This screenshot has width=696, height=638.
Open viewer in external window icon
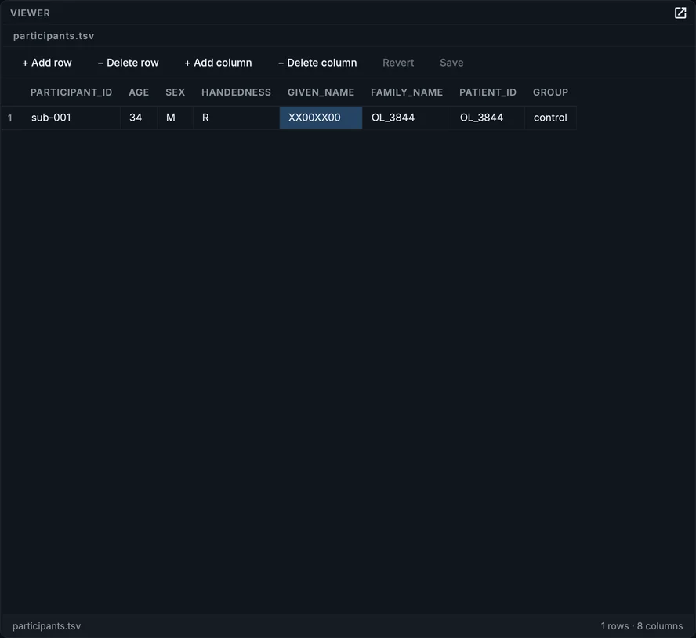click(680, 13)
